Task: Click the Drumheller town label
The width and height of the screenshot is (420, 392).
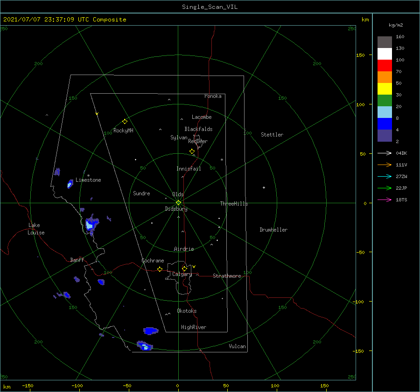Action: click(273, 230)
